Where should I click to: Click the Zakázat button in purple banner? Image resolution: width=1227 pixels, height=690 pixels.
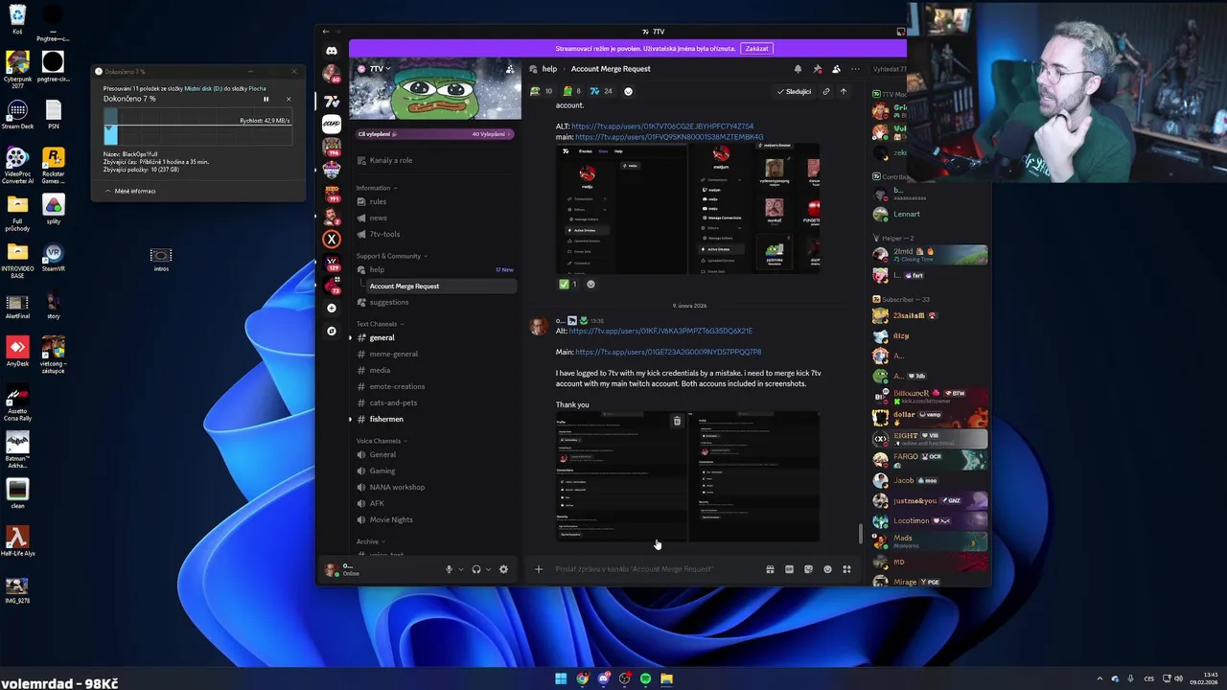tap(756, 49)
